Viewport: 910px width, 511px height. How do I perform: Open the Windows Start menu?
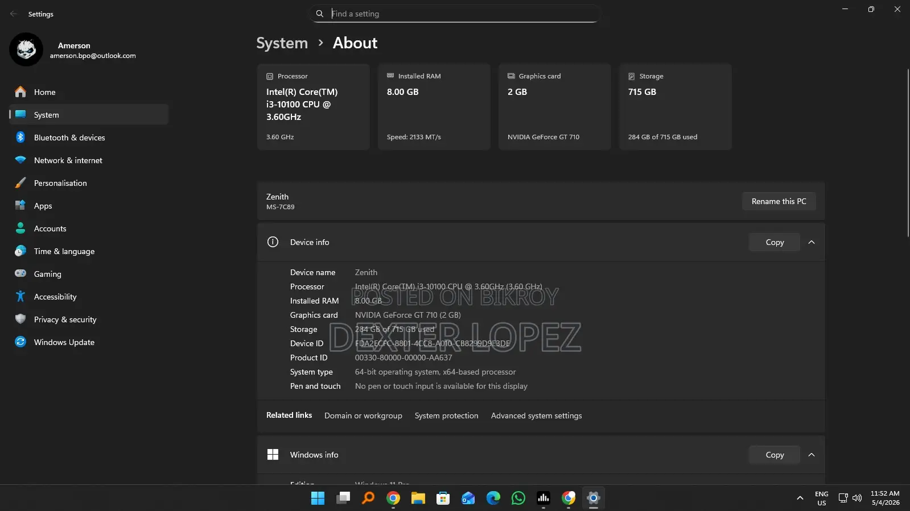(318, 498)
